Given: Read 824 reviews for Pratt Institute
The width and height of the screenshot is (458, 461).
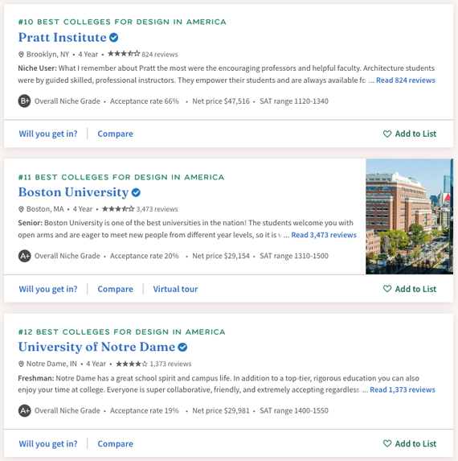Looking at the screenshot, I should point(406,80).
